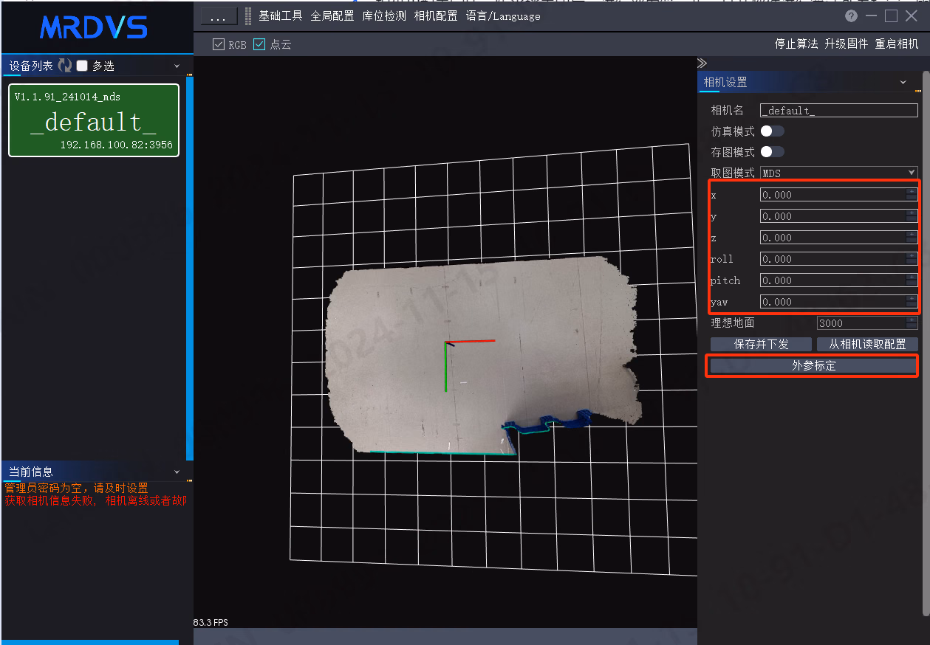Uncheck the RGB checkbox

coord(219,44)
